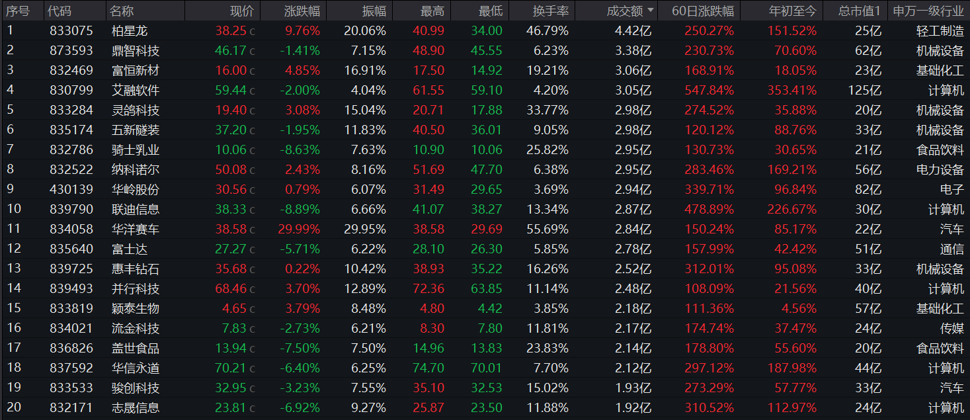Screen dimensions: 970x420
Task: Select the 电子 industry cell for 华岭股份
Action: coord(952,189)
